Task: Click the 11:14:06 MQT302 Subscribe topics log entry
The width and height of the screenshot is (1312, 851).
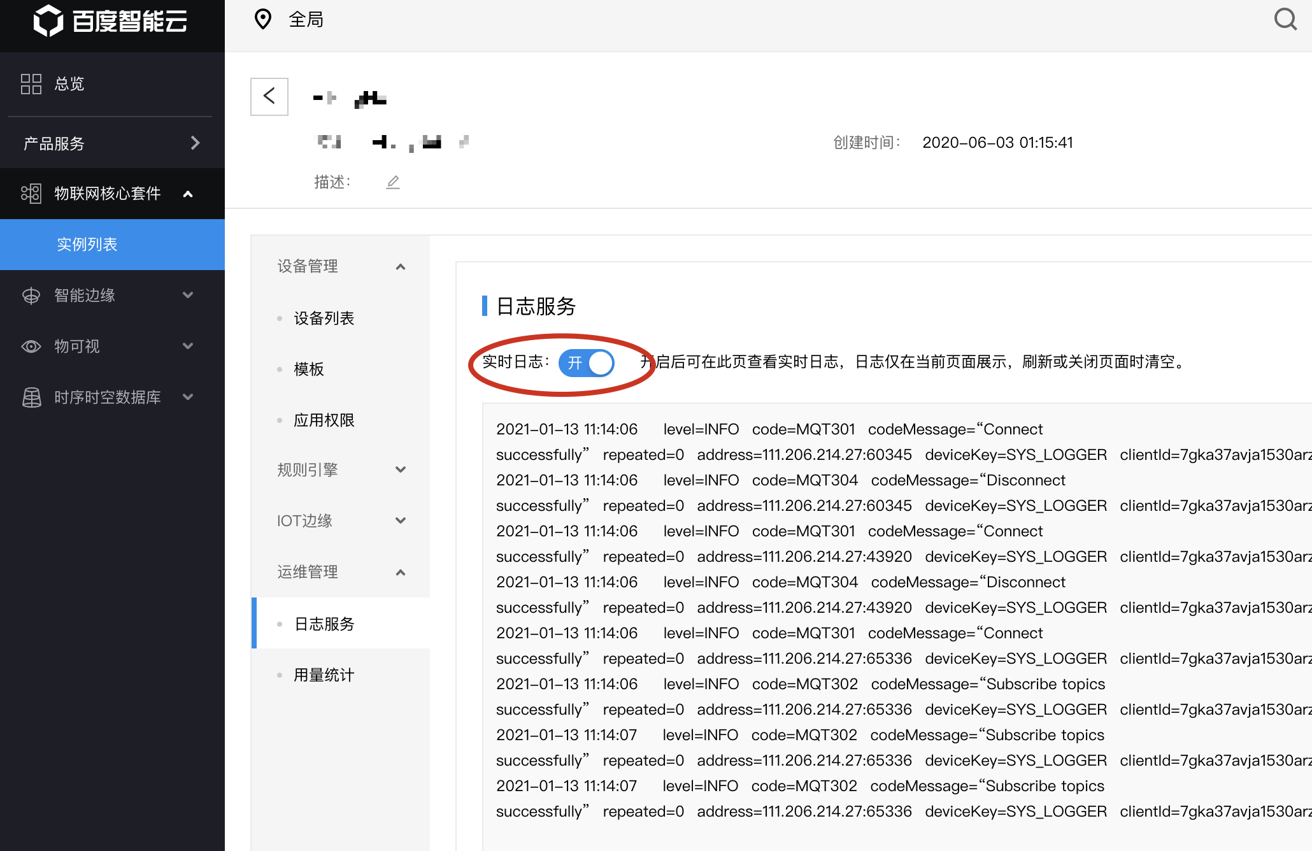Action: tap(801, 684)
